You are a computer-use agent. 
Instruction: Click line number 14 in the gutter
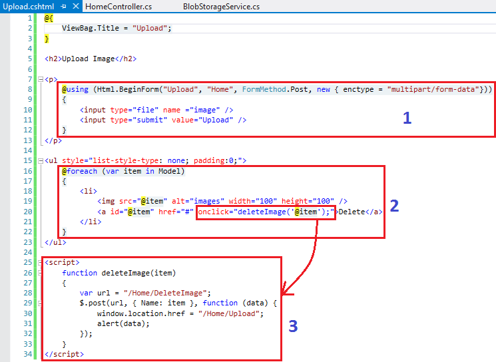pos(28,150)
